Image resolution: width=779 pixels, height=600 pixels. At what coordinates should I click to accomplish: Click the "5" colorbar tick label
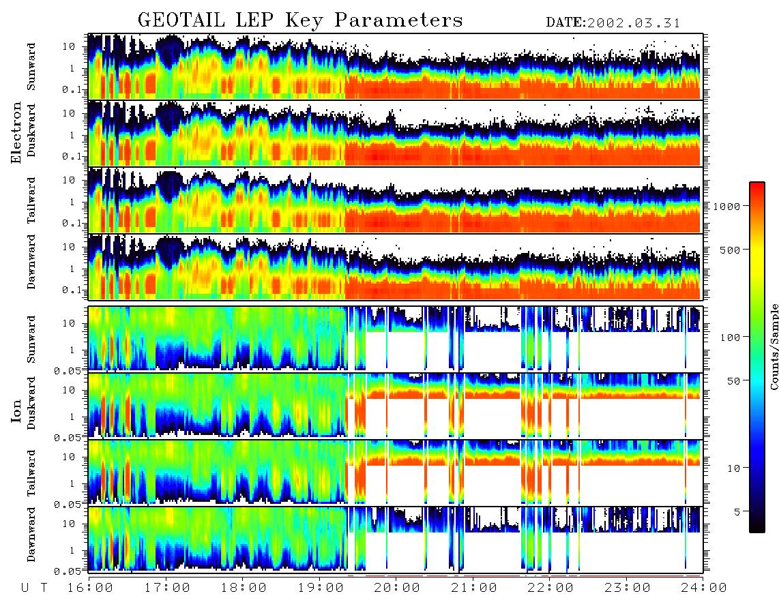click(736, 511)
